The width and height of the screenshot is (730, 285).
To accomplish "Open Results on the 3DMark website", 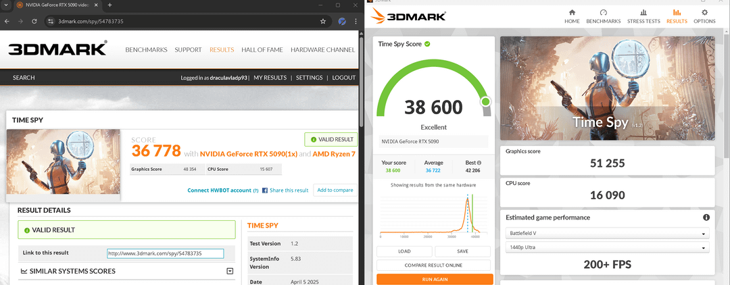I will coord(222,50).
